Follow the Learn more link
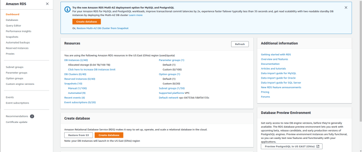The height and width of the screenshot is (152, 362). pos(136,15)
